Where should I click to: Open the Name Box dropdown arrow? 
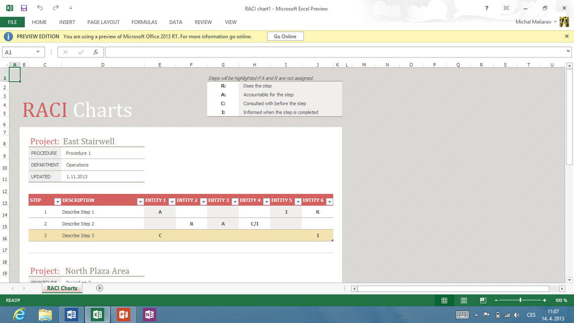38,52
